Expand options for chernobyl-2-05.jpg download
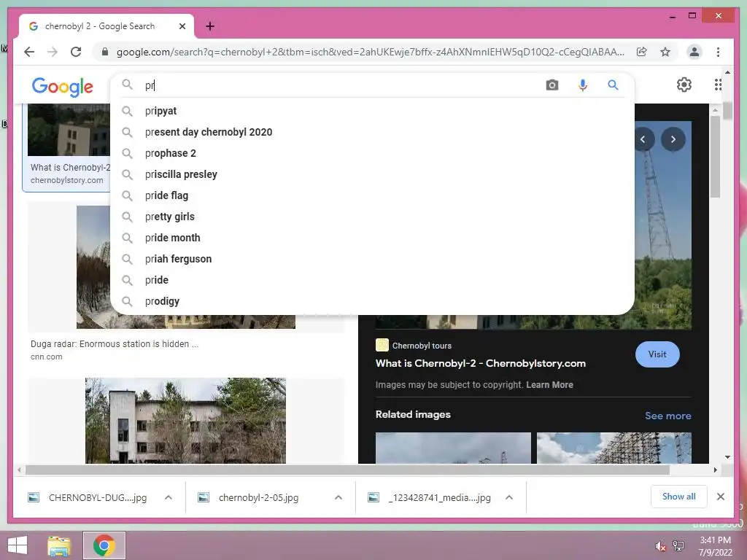The height and width of the screenshot is (560, 747). (338, 497)
